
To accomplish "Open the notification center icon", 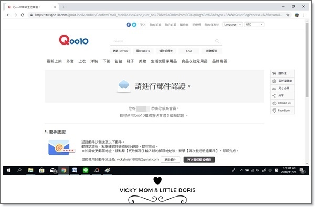I will click(x=302, y=170).
